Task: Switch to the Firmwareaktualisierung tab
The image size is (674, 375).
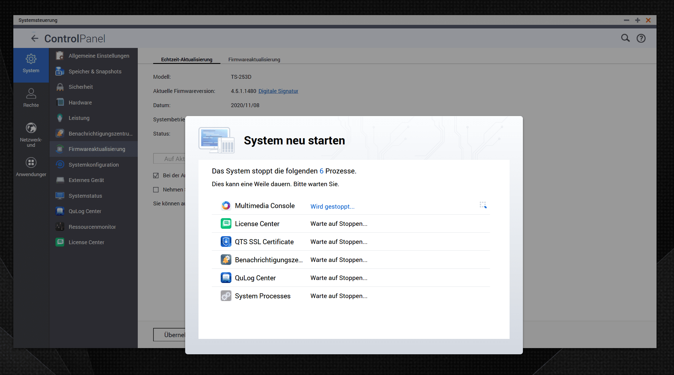Action: (x=254, y=59)
